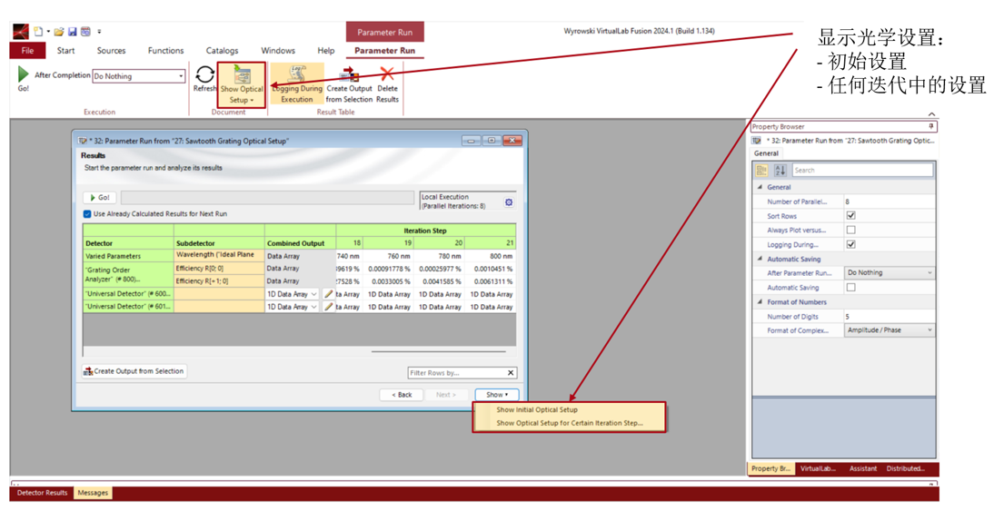Switch to the Windows ribbon tab

tap(278, 51)
